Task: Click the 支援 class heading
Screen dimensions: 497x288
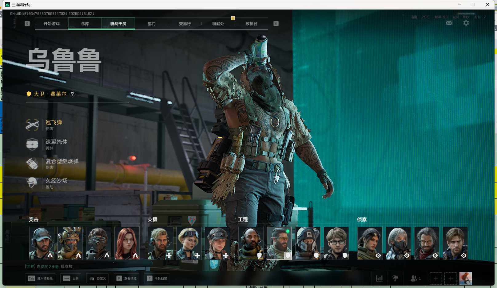Action: coord(153,220)
